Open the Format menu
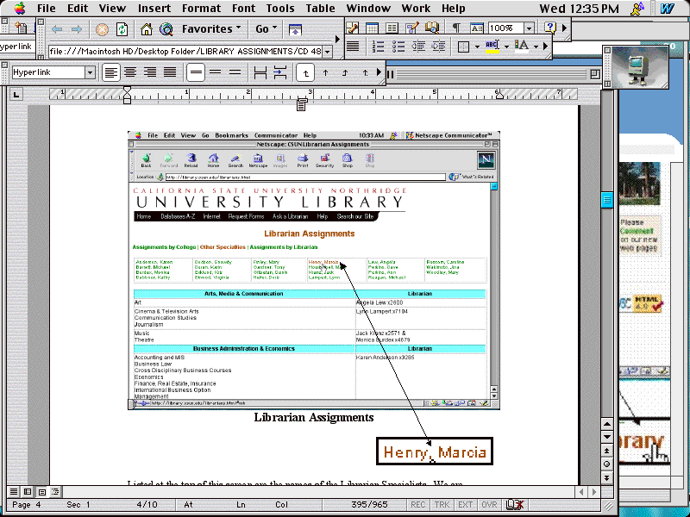This screenshot has height=517, width=690. click(x=201, y=9)
